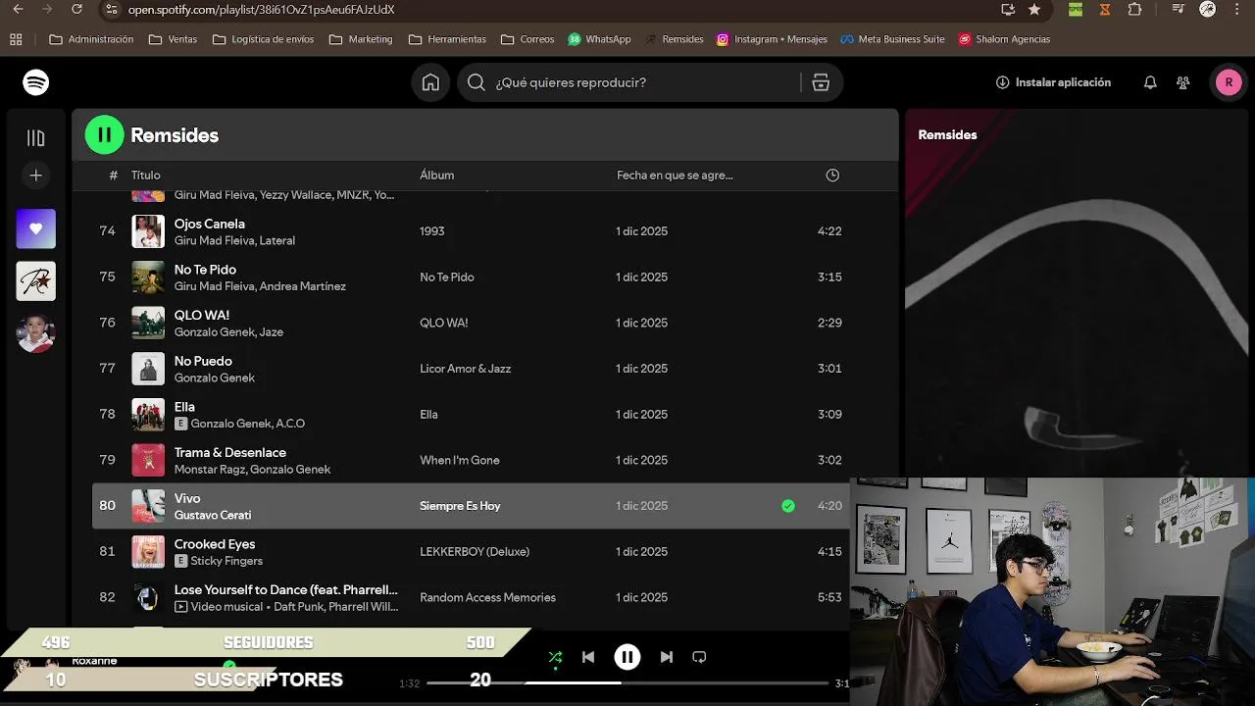Click Crooked Eyes album cover
The height and width of the screenshot is (706, 1255).
[148, 552]
